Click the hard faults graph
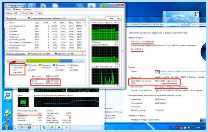 point(105,76)
